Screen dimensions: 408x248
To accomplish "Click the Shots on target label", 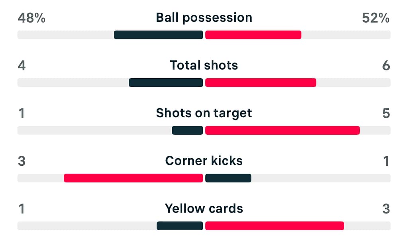I will (x=204, y=113).
